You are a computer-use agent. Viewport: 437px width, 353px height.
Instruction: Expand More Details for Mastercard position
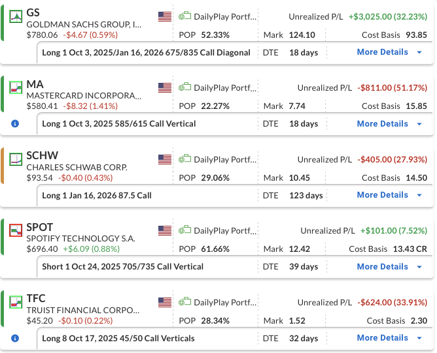point(389,123)
